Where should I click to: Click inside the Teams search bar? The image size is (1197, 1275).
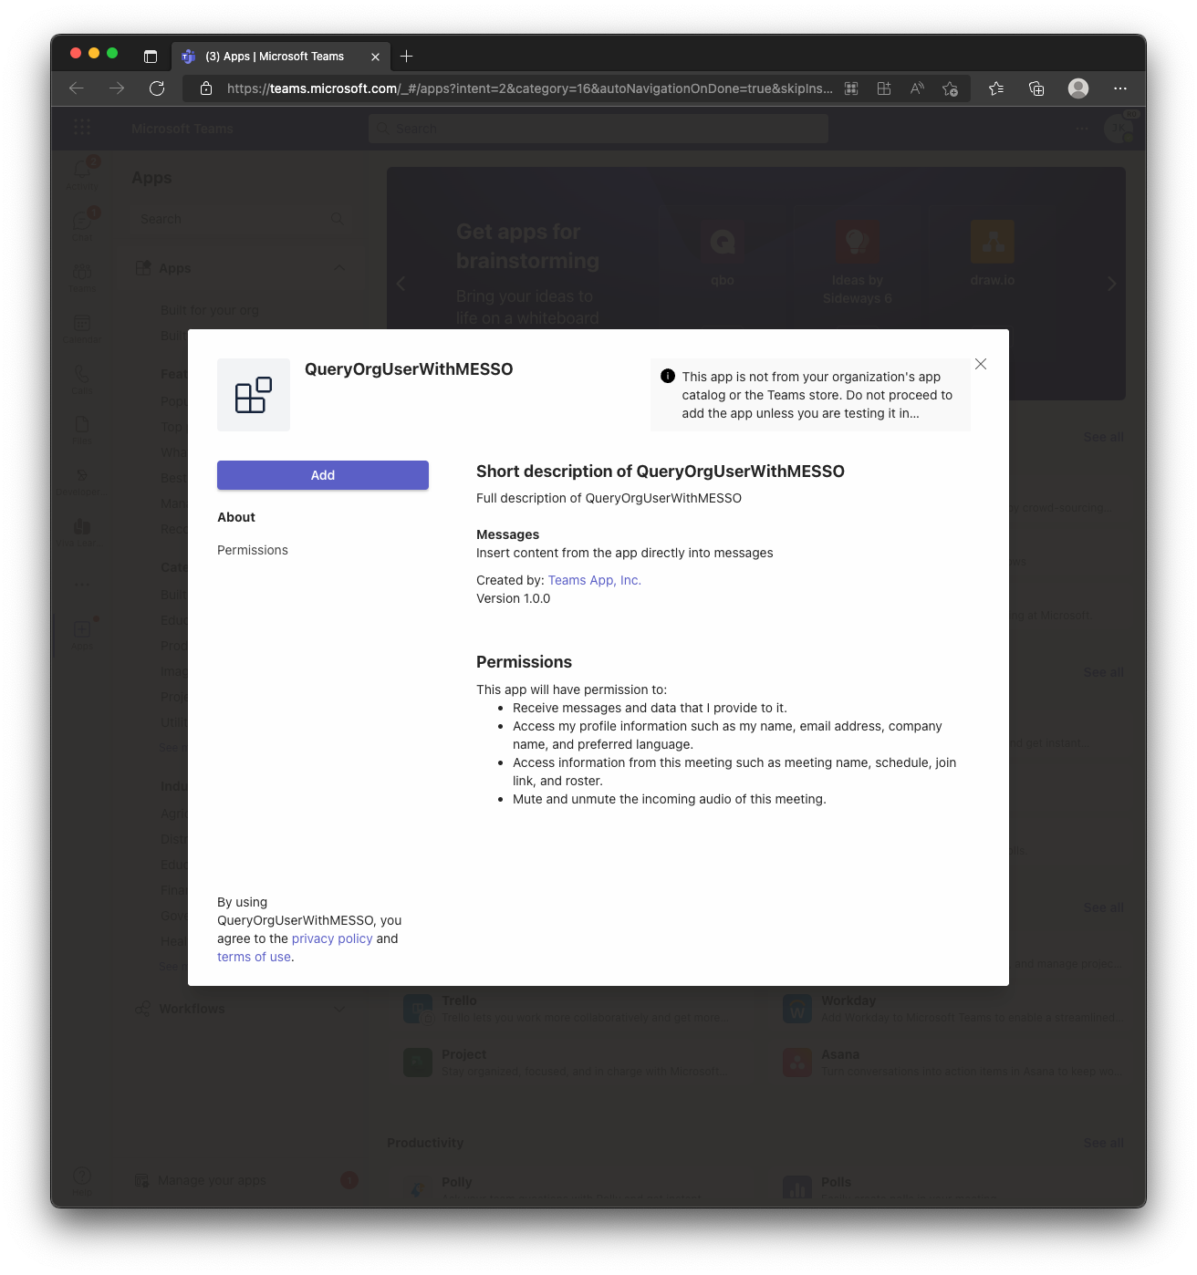click(598, 128)
